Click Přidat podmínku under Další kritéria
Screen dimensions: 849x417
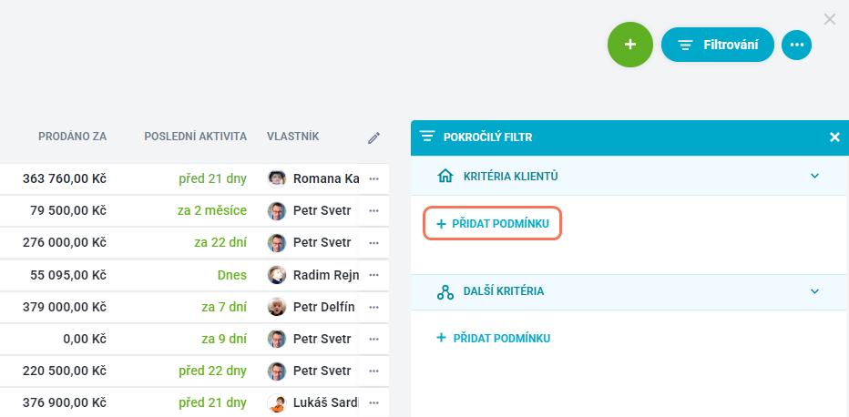point(493,339)
